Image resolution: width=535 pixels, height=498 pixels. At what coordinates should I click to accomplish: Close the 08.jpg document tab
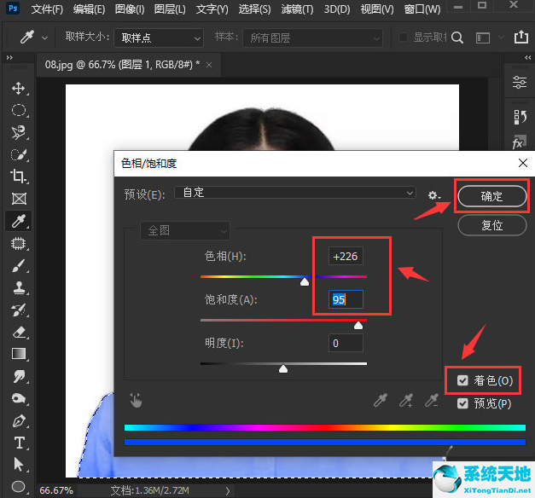pos(209,65)
